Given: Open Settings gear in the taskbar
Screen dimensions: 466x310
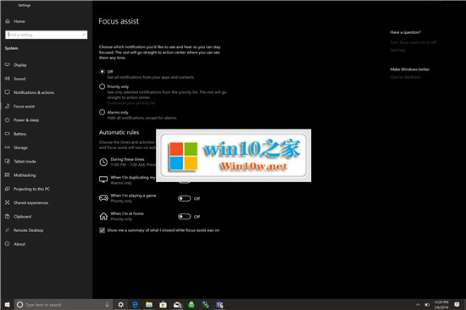Looking at the screenshot, I should [x=120, y=304].
